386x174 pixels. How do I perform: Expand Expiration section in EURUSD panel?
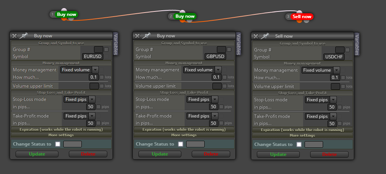(61, 130)
